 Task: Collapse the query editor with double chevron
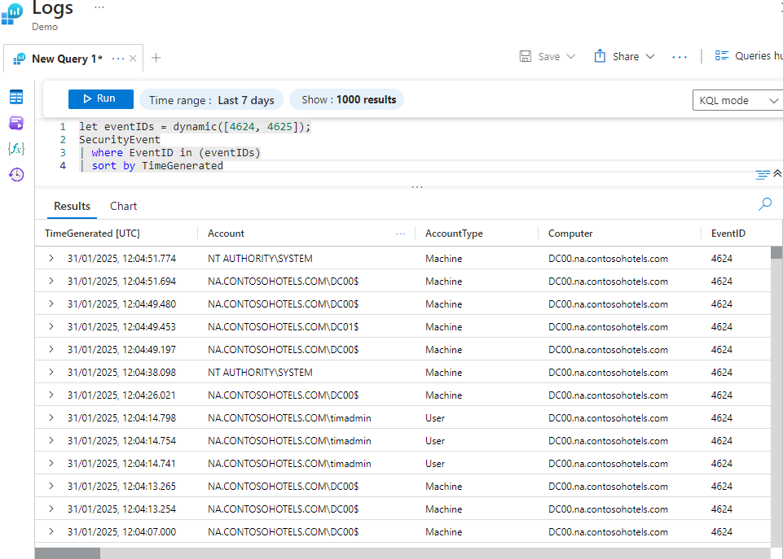point(777,173)
